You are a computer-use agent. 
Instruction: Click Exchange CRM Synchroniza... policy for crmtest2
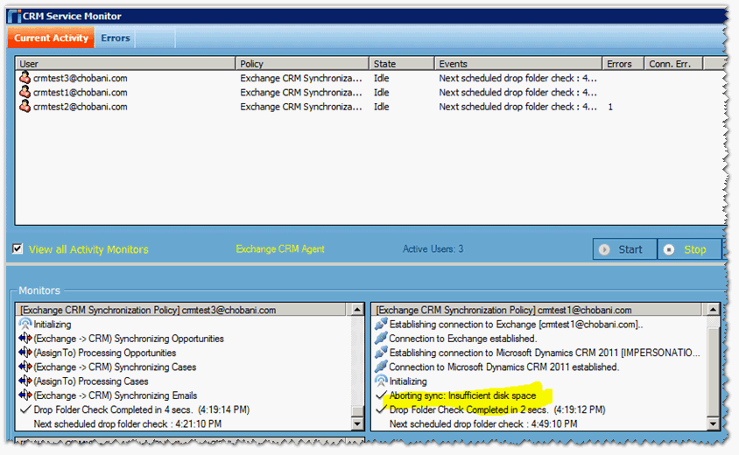pos(301,107)
